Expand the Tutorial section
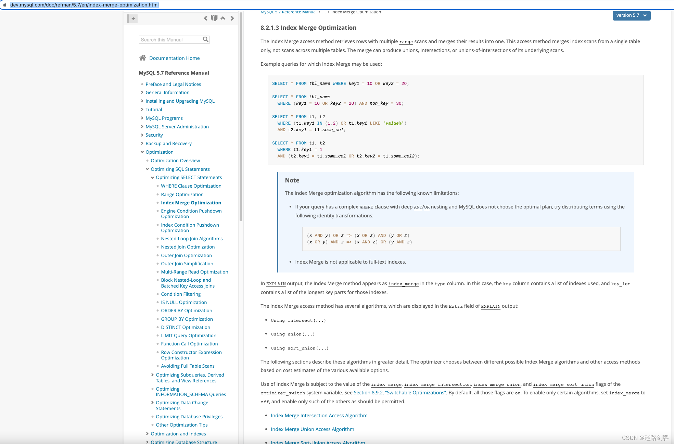Image resolution: width=674 pixels, height=444 pixels. coord(142,110)
